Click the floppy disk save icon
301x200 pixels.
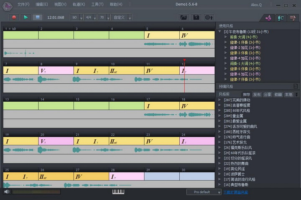click(x=196, y=17)
